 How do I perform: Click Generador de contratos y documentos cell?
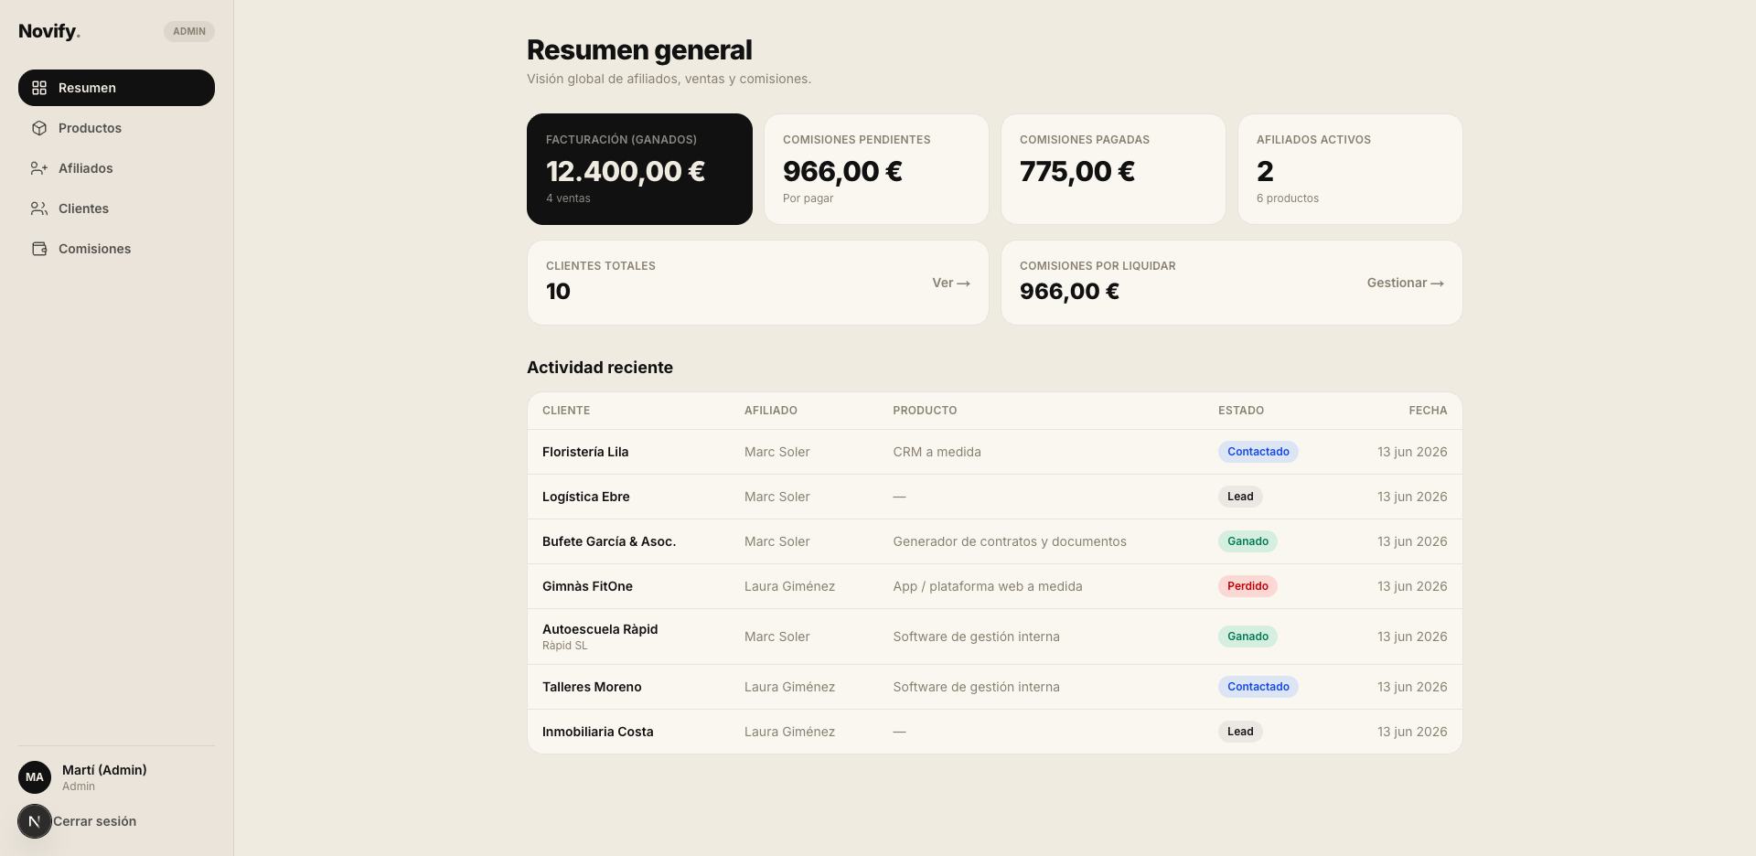[1010, 541]
